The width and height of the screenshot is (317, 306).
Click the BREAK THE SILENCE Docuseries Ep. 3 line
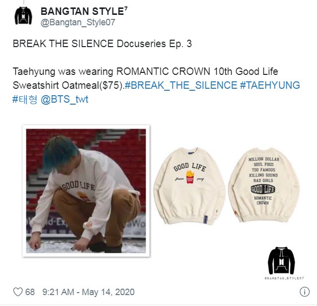coord(102,44)
